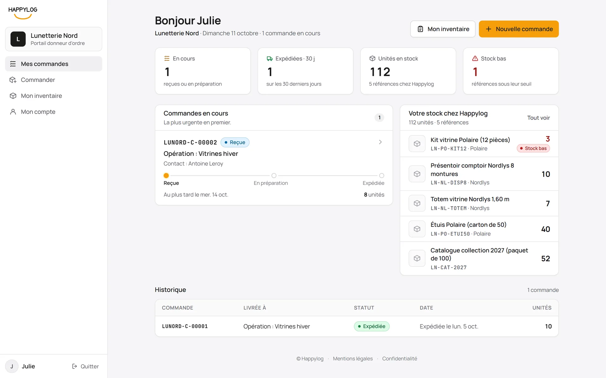Click the plus icon on Nouvelle commande
Screen dimensions: 606x378
[489, 29]
